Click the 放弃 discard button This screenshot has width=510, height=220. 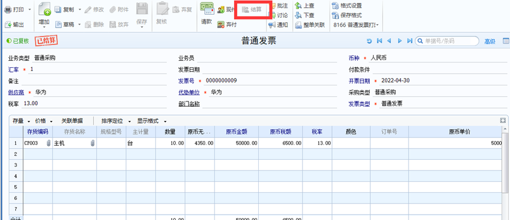tap(119, 25)
